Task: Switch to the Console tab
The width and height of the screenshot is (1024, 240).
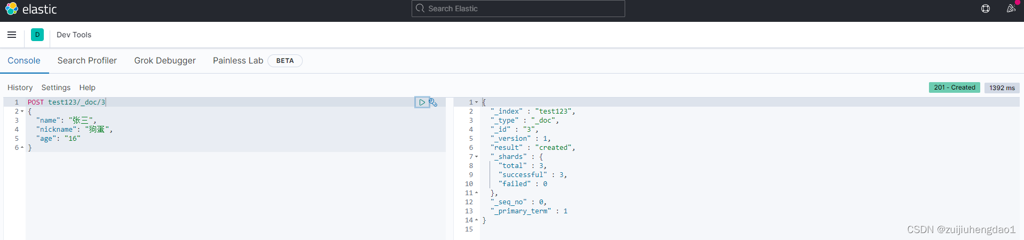Action: [x=24, y=61]
